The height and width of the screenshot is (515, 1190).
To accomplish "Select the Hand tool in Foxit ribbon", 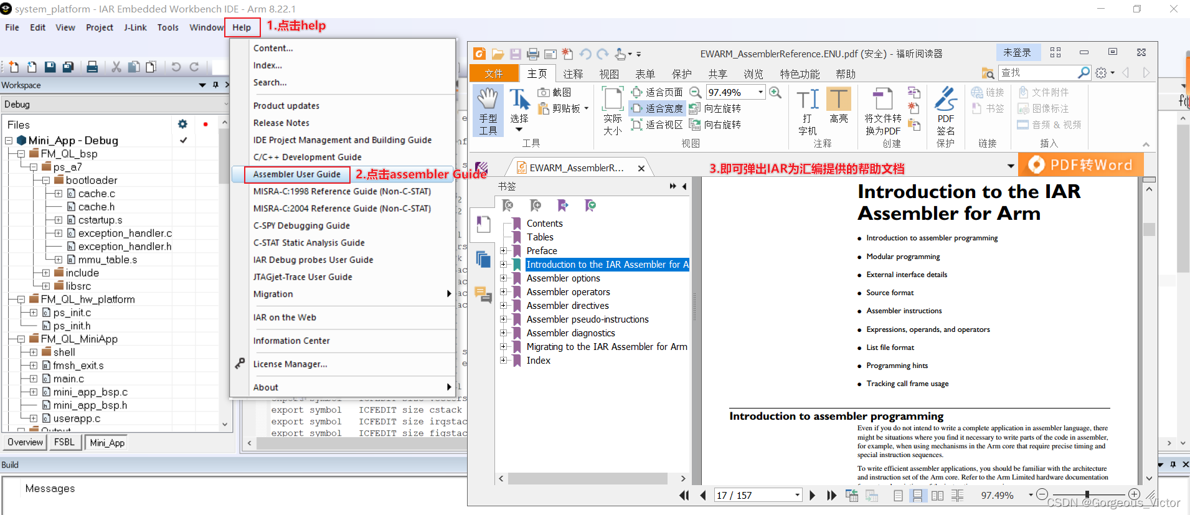I will coord(488,111).
